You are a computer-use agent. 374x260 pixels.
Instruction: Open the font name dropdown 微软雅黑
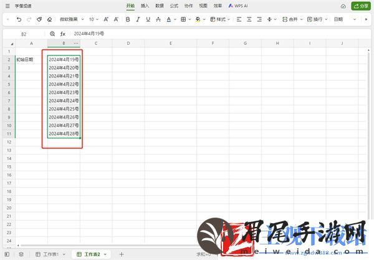pos(72,19)
